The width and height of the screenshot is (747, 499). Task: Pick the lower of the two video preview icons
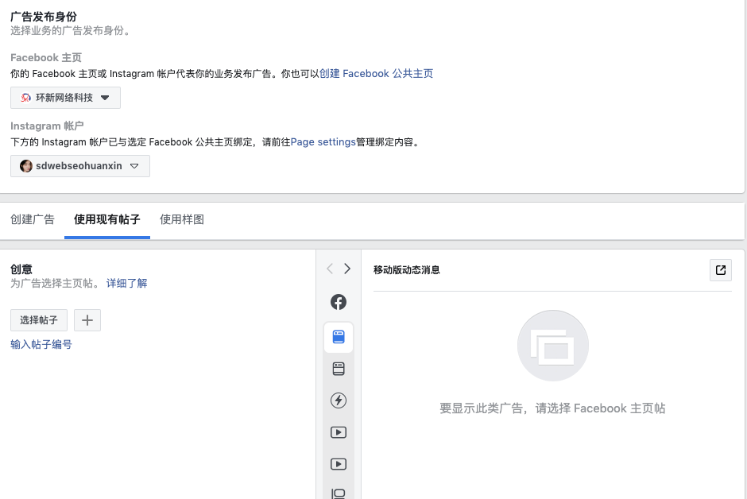point(339,464)
